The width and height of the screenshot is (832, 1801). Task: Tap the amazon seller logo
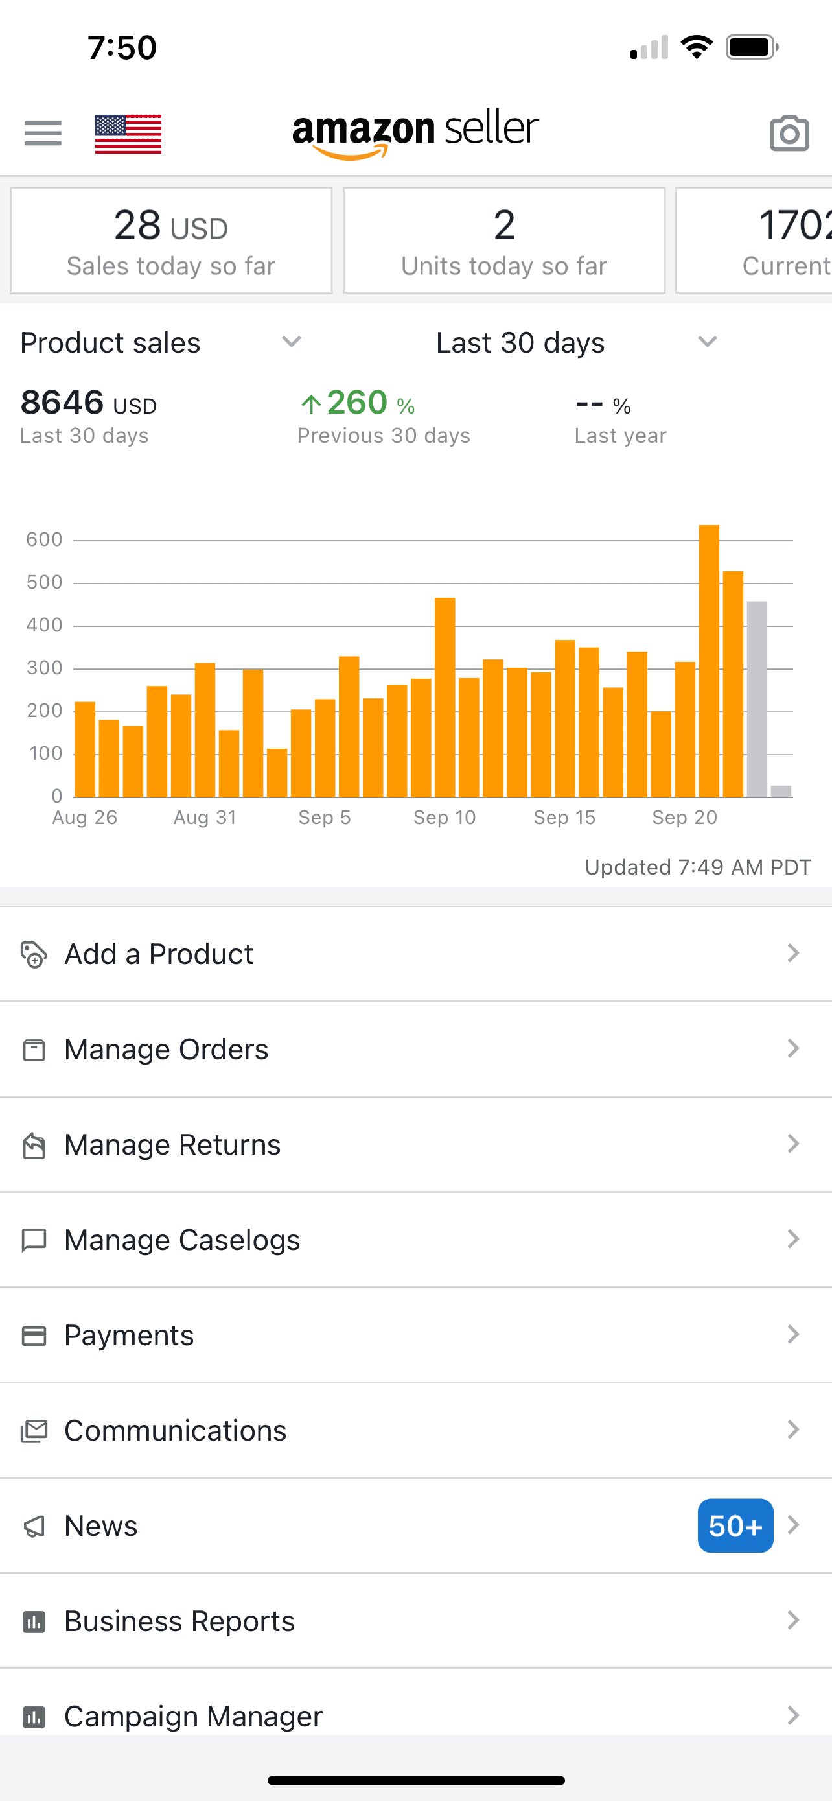[415, 133]
